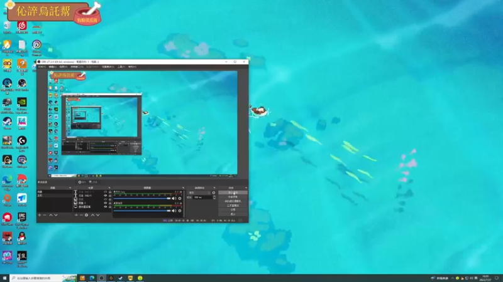Open QQ penguin desktop shortcut
Screen dimensions: 503x282
point(22,238)
